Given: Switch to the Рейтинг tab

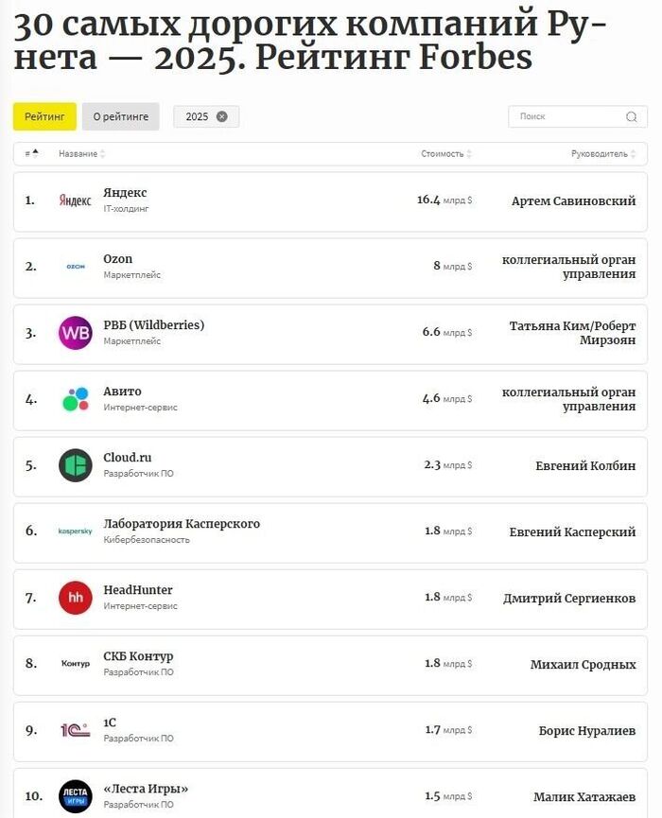Looking at the screenshot, I should tap(44, 116).
